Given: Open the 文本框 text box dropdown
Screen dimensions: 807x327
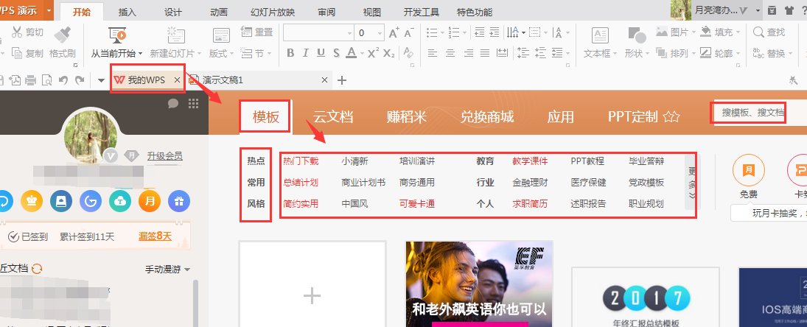Looking at the screenshot, I should tap(615, 54).
